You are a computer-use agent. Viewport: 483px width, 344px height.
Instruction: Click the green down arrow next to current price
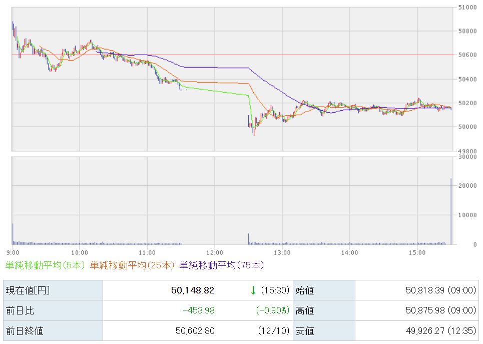[x=253, y=290]
